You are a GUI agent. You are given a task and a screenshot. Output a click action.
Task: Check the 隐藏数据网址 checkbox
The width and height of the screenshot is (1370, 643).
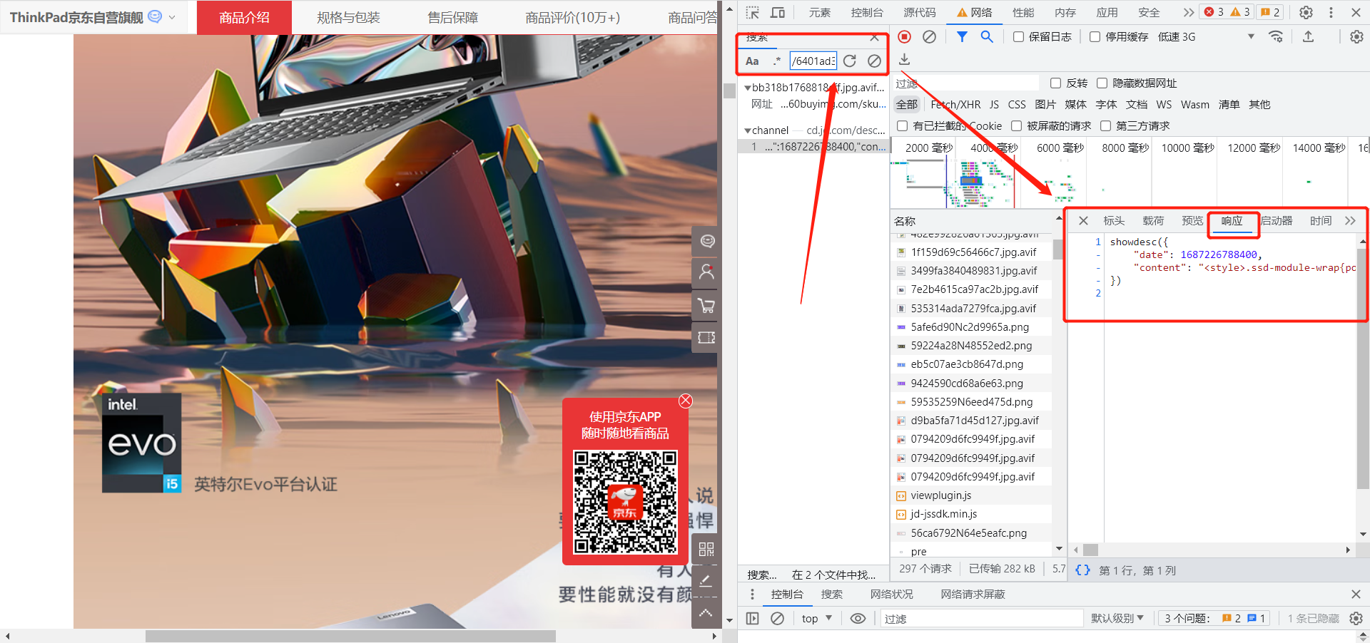(1102, 83)
